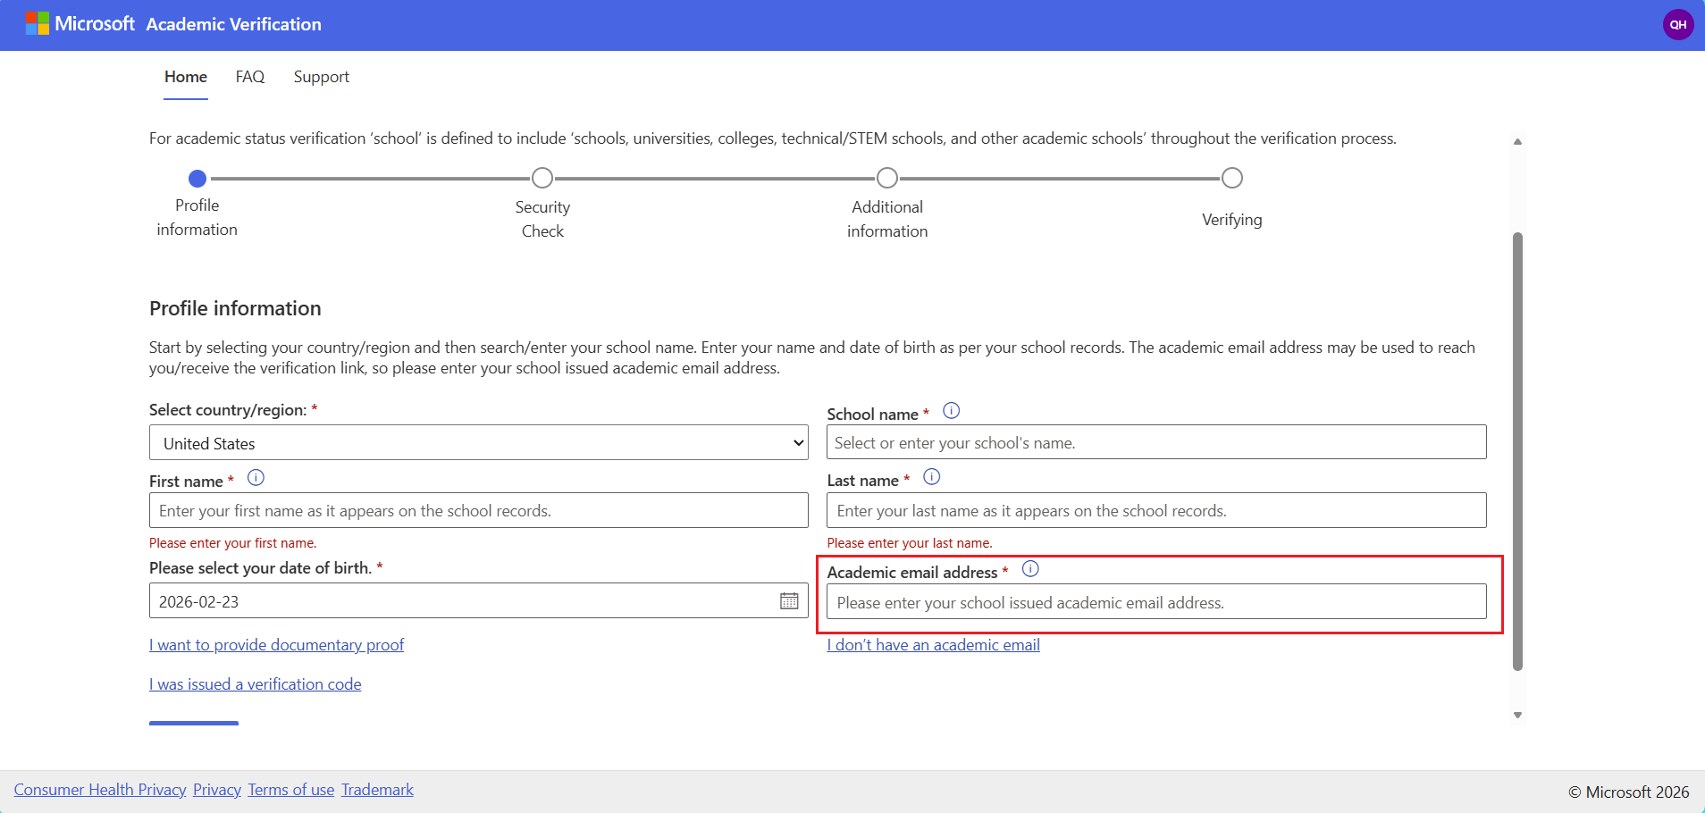Click the vertical scrollbar thumb
This screenshot has height=813, width=1705.
coord(1517,451)
